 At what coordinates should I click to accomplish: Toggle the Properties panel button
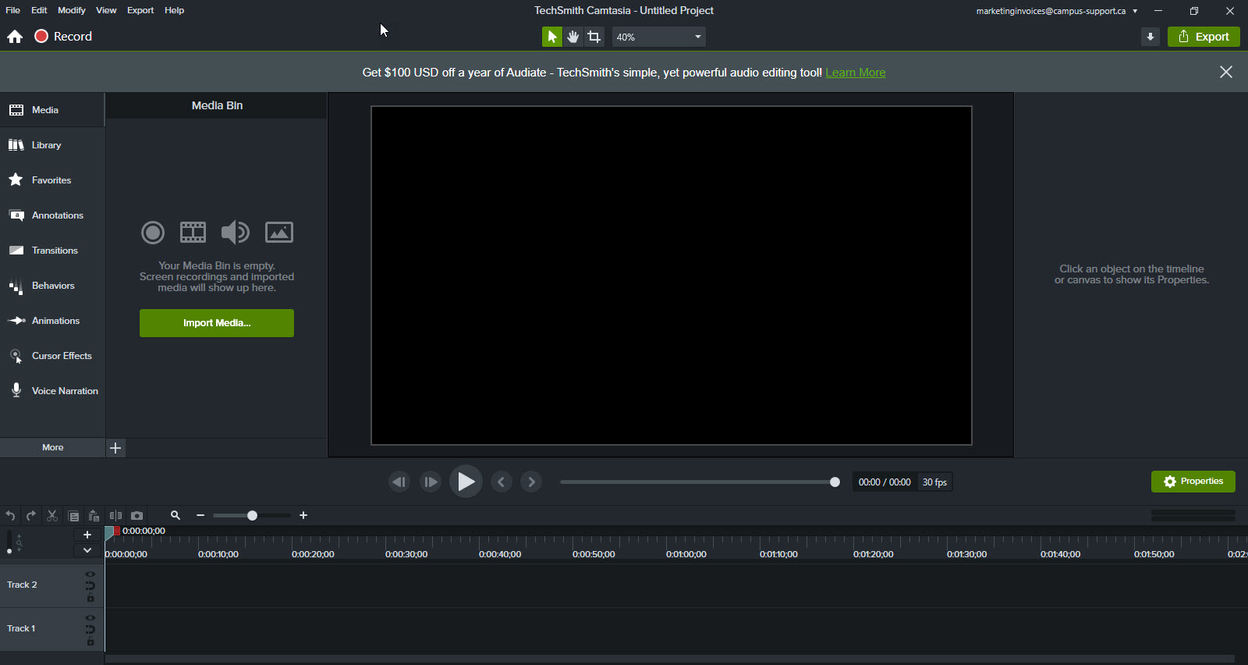click(1193, 482)
